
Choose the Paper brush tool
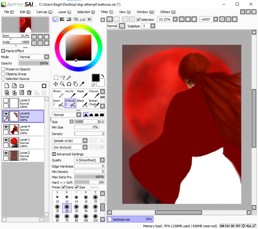82,94
